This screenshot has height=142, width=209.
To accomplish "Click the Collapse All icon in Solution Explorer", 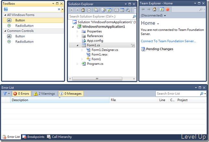I will (x=89, y=10).
